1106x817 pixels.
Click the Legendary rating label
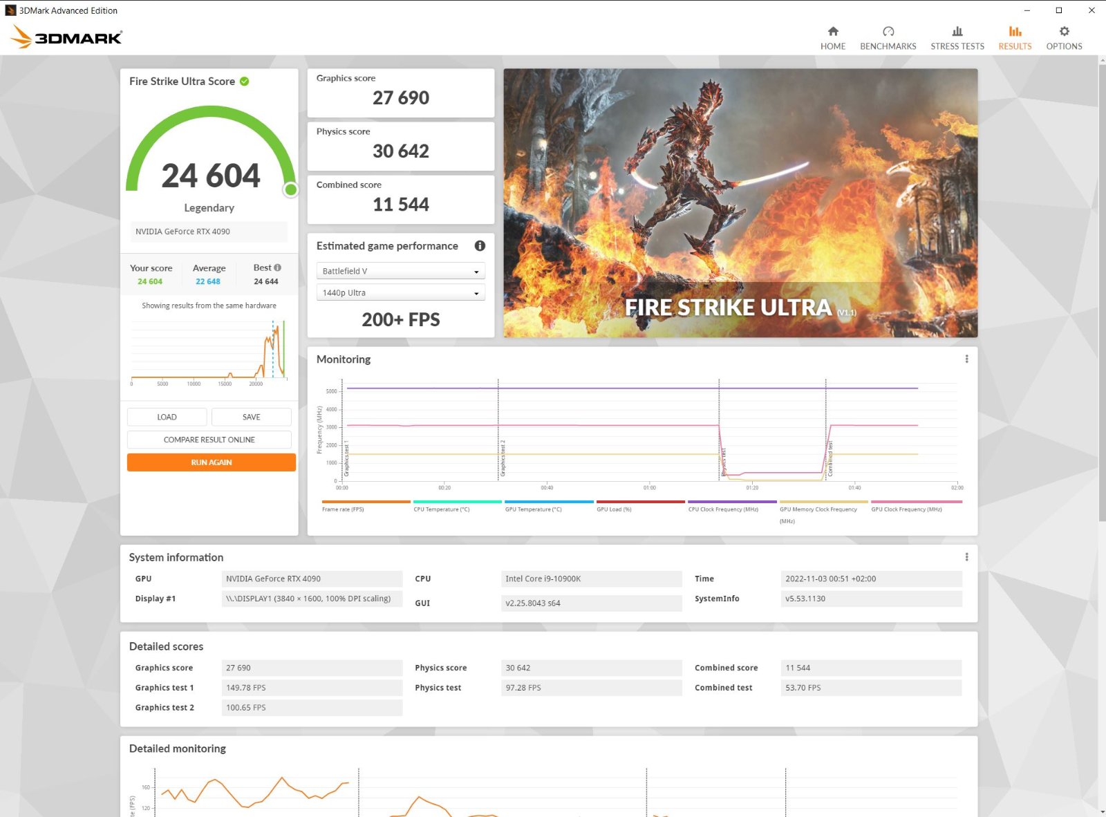209,208
